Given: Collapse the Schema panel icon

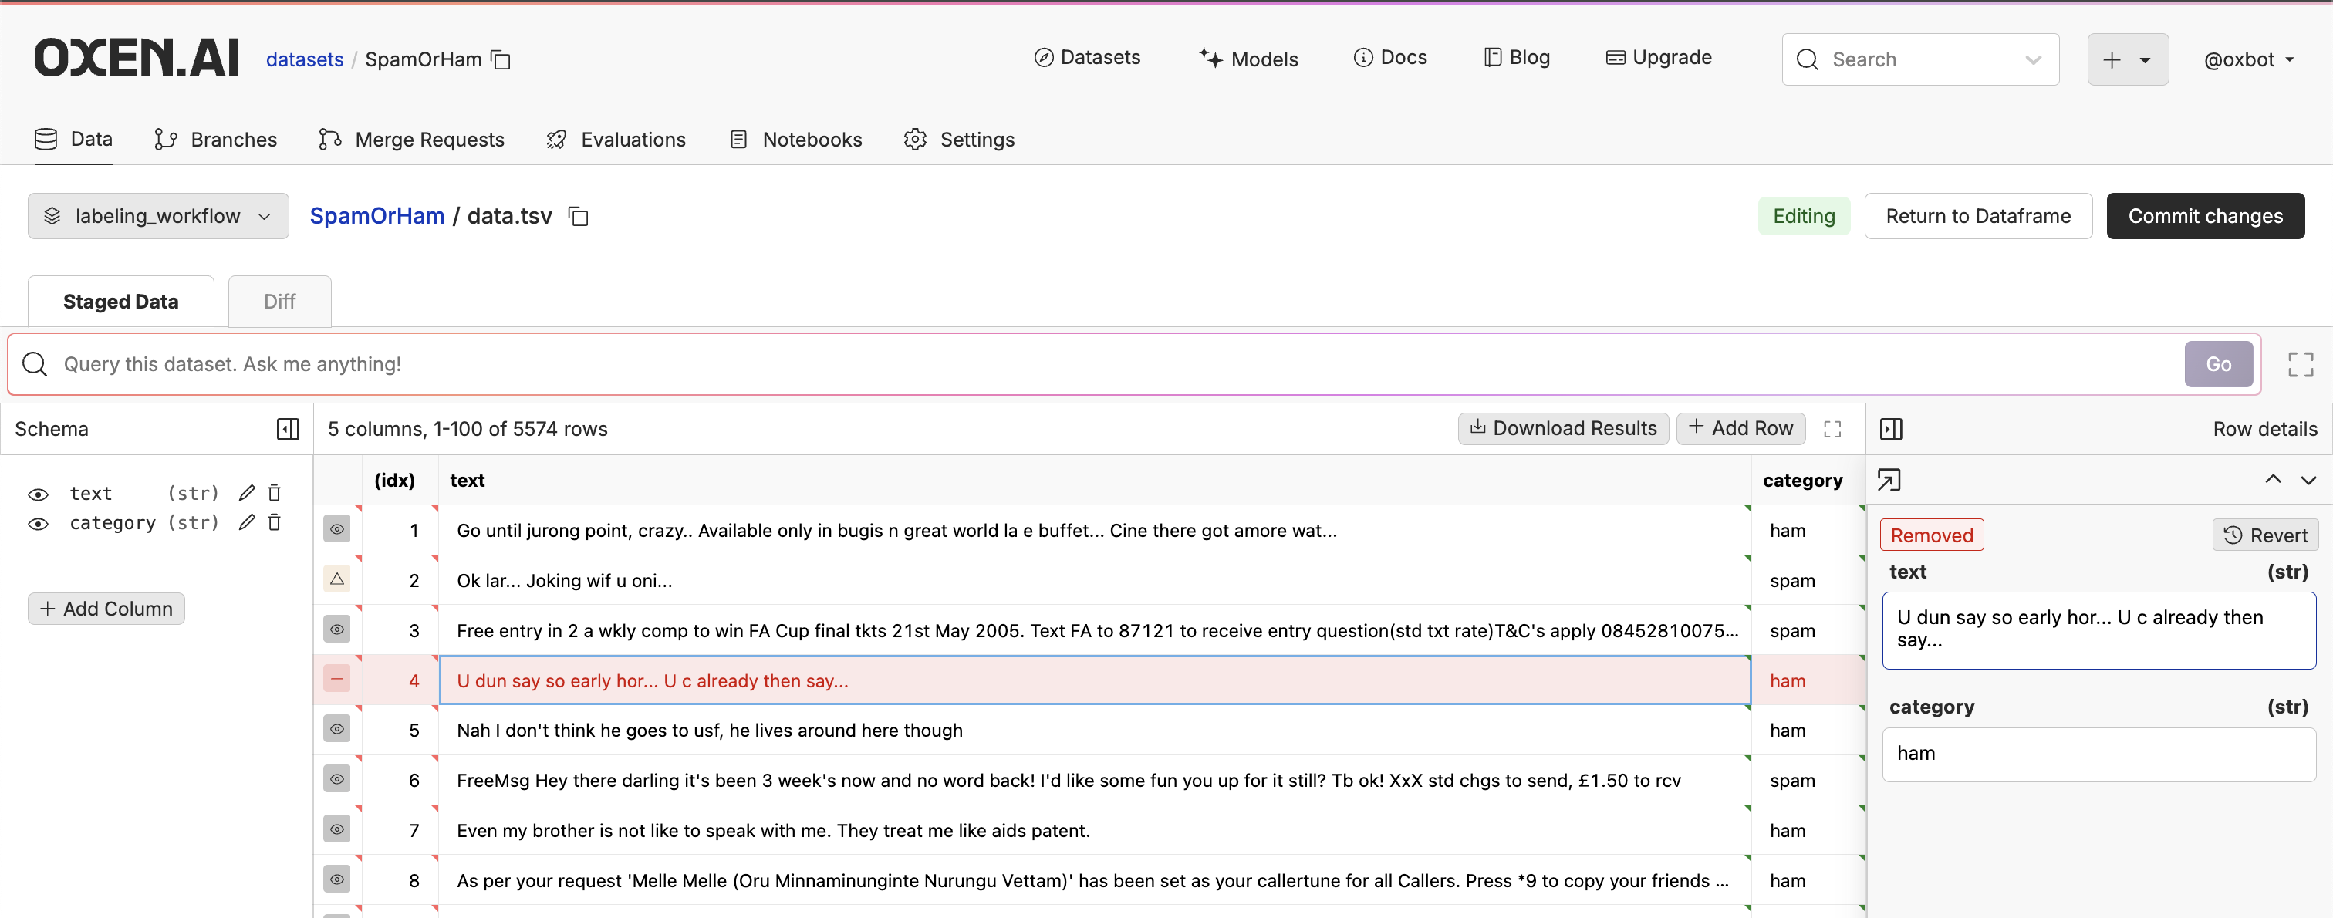Looking at the screenshot, I should pos(287,429).
